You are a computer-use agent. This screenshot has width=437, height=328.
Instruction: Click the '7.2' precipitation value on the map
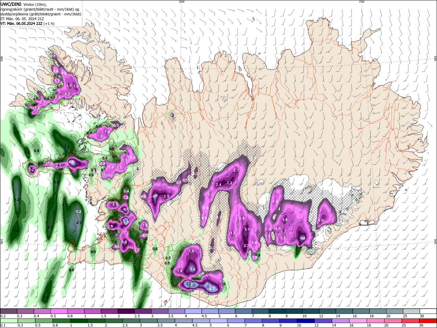tap(191, 284)
